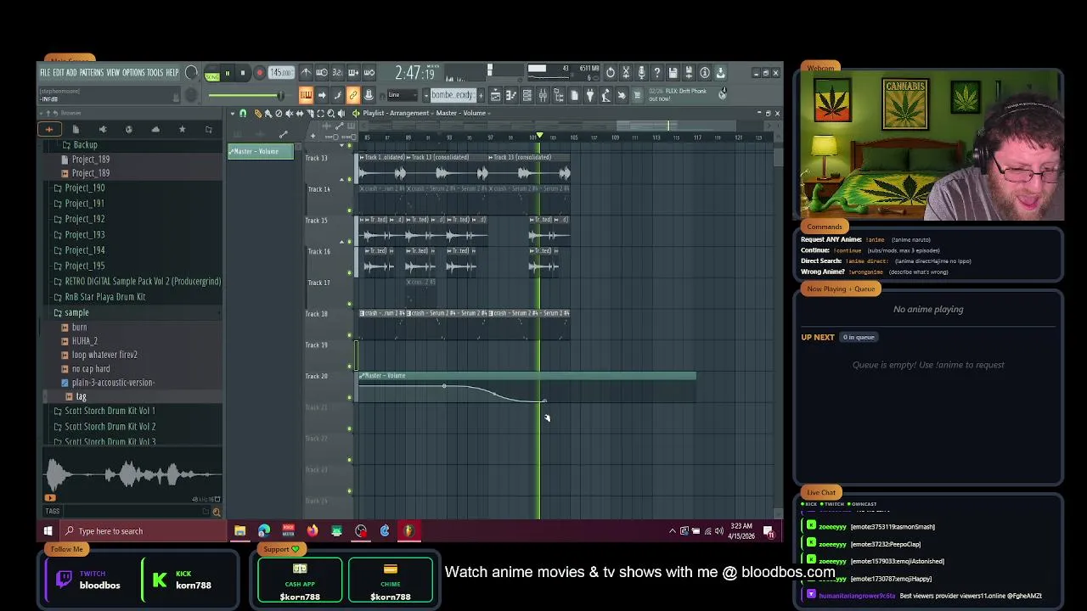1087x611 pixels.
Task: Open the ADD menu
Action: (x=71, y=72)
